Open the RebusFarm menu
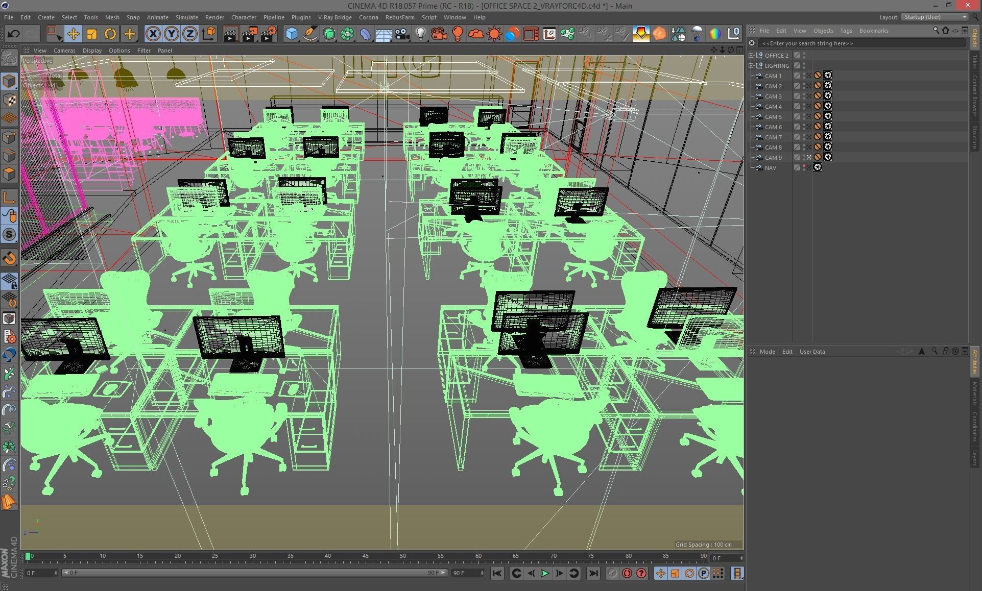 point(400,17)
